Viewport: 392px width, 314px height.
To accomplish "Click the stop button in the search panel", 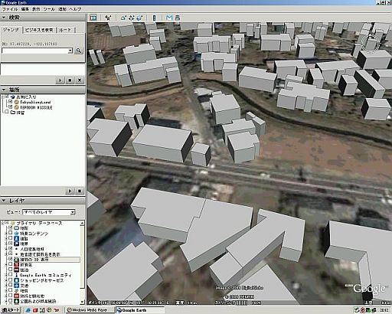I will coord(70,80).
